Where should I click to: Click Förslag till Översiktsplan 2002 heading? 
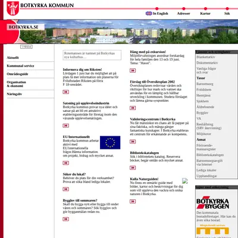tap(152, 82)
